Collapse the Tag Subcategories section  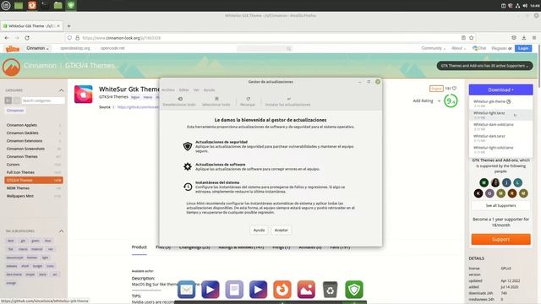(x=61, y=231)
